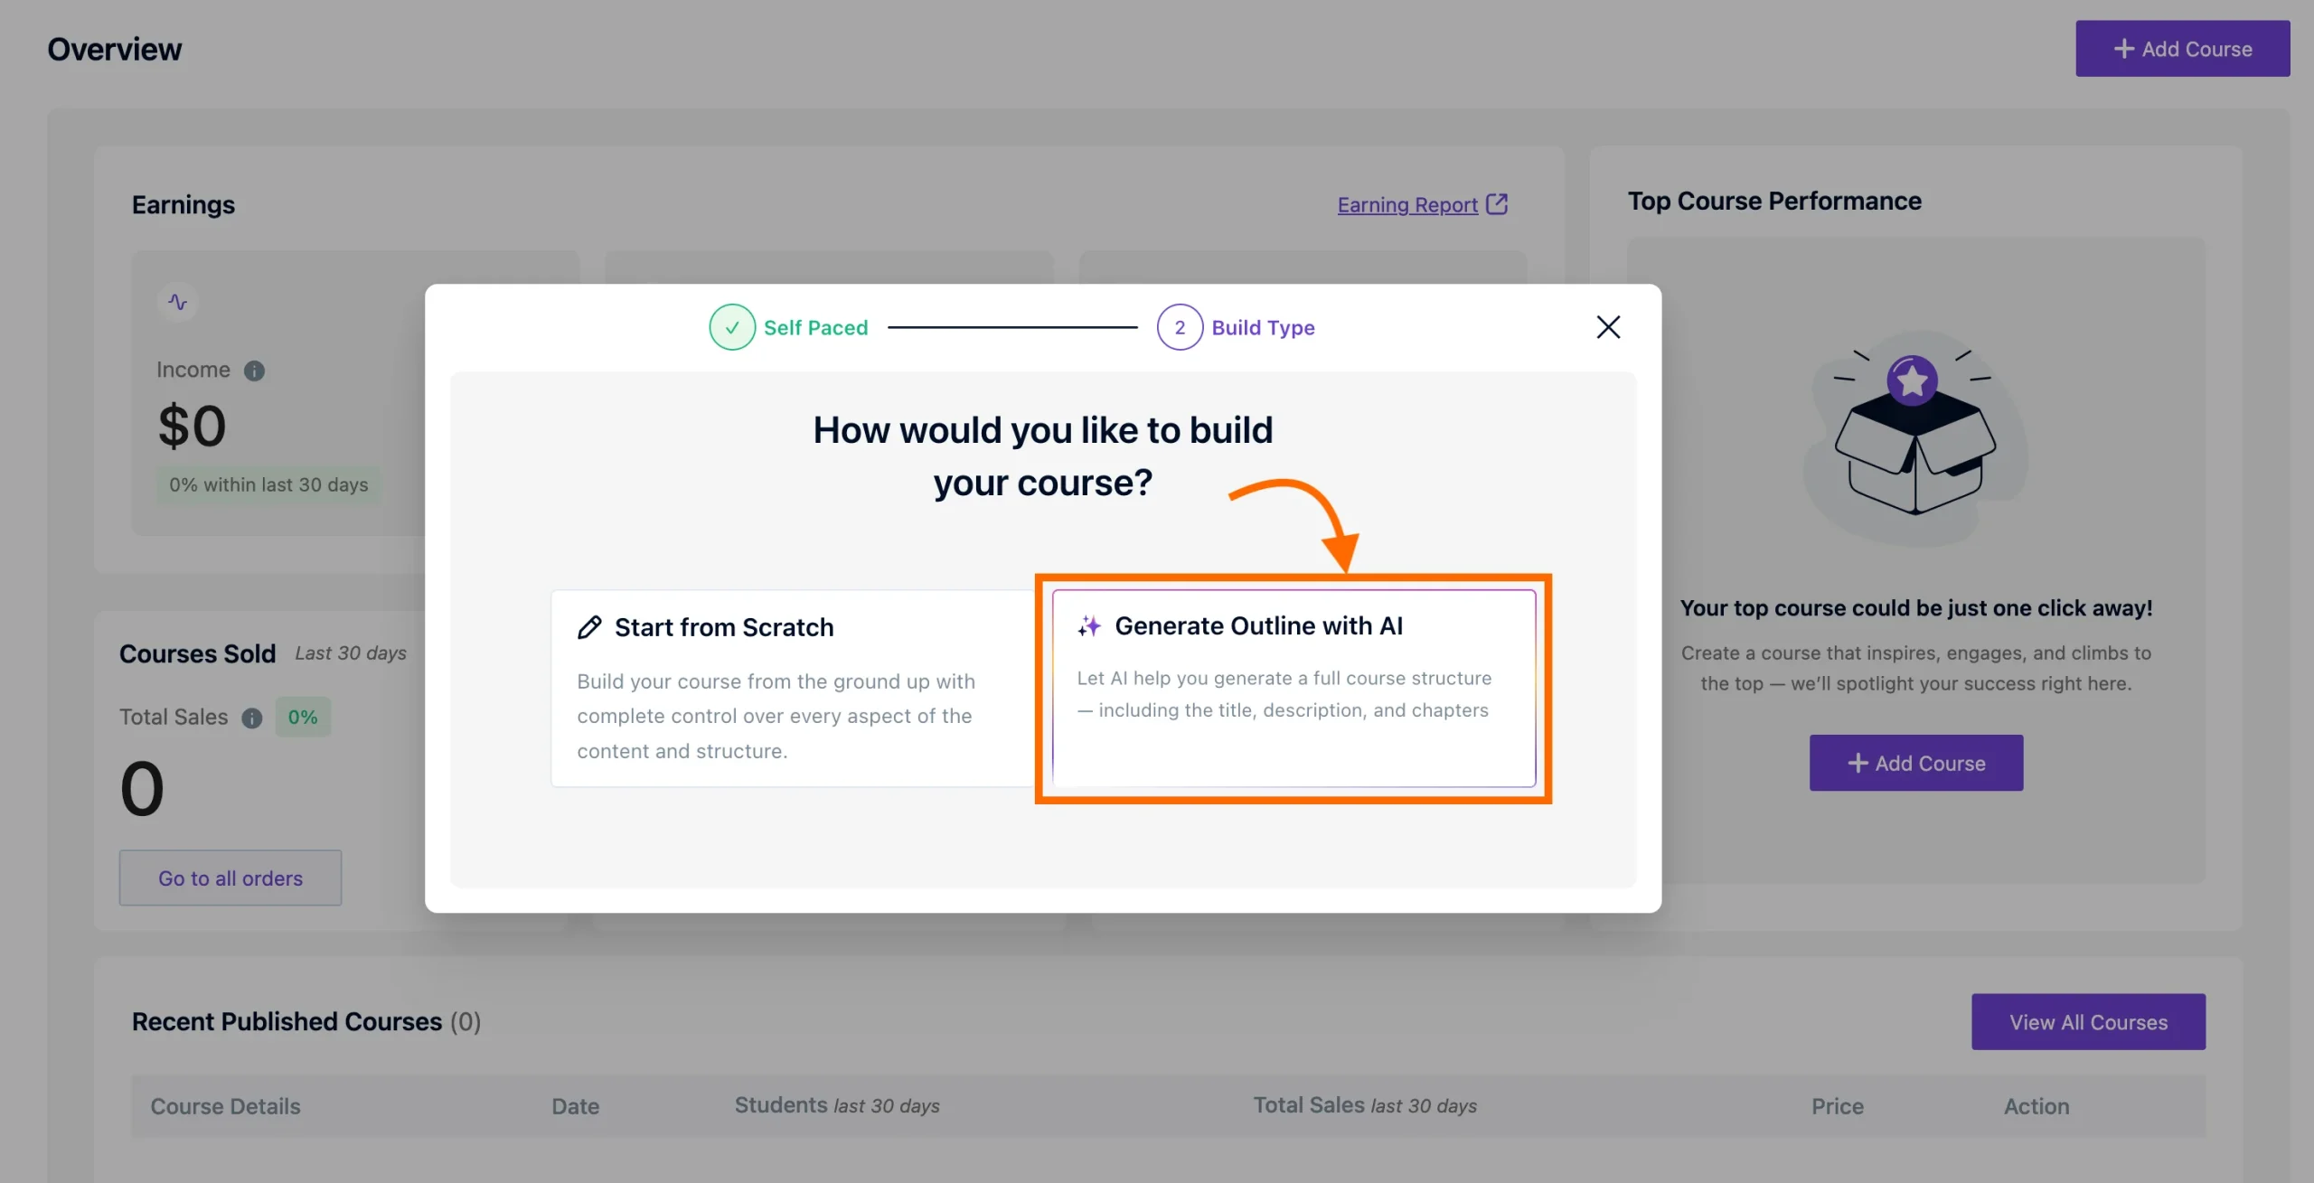Select the Build Type step label
This screenshot has width=2314, height=1183.
pos(1263,327)
